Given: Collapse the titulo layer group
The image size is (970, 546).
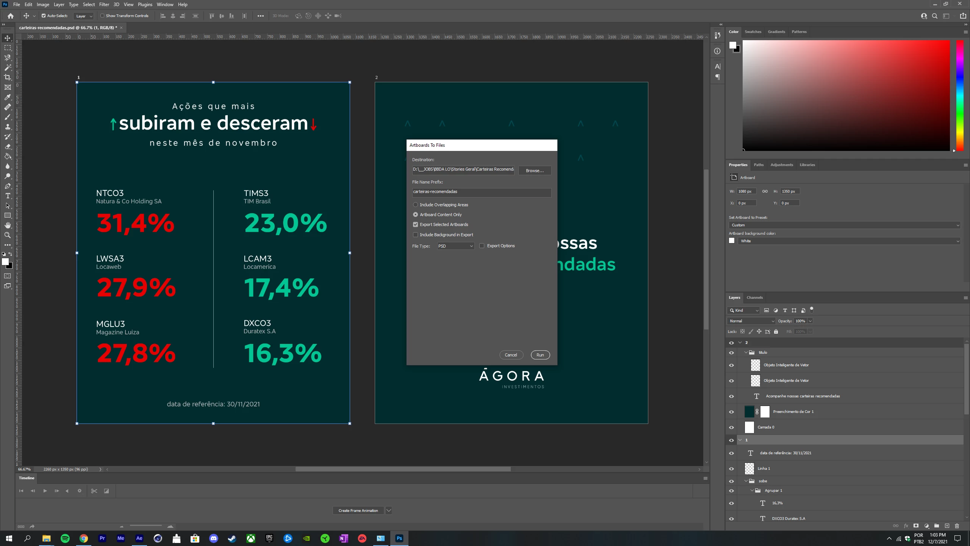Looking at the screenshot, I should (746, 353).
